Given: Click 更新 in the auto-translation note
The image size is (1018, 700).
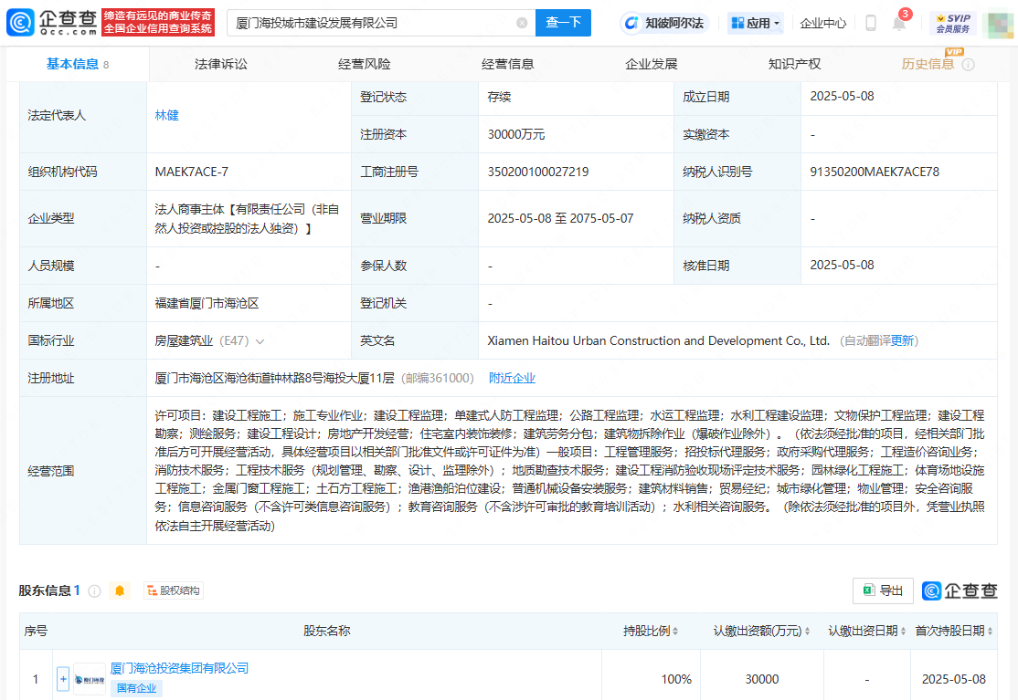Looking at the screenshot, I should tap(902, 341).
